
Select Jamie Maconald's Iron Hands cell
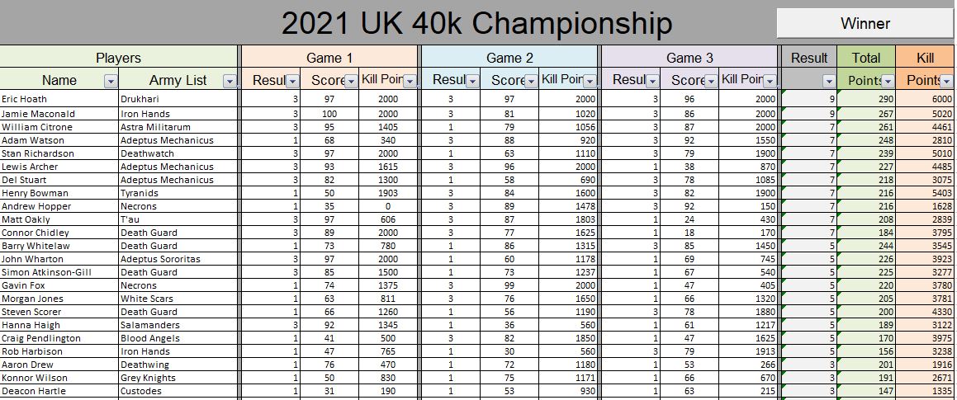178,114
